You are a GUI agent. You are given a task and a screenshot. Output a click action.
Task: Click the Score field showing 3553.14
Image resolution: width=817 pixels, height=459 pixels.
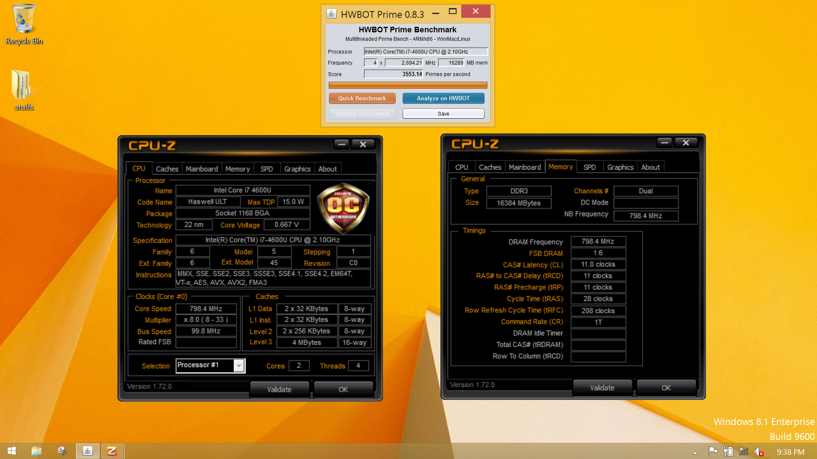[x=394, y=74]
